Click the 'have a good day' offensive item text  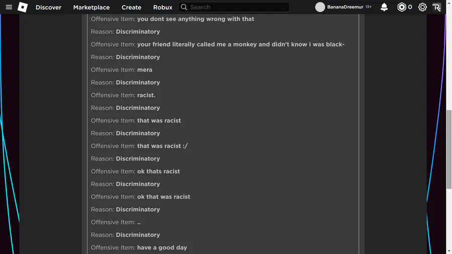pos(162,247)
